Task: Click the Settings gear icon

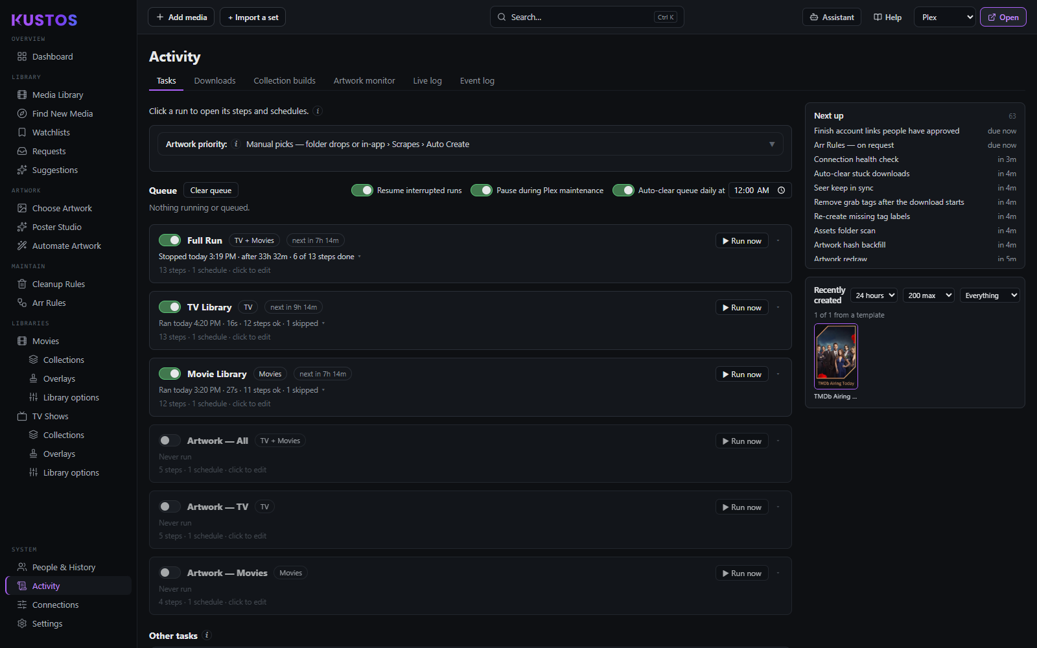Action: click(22, 623)
